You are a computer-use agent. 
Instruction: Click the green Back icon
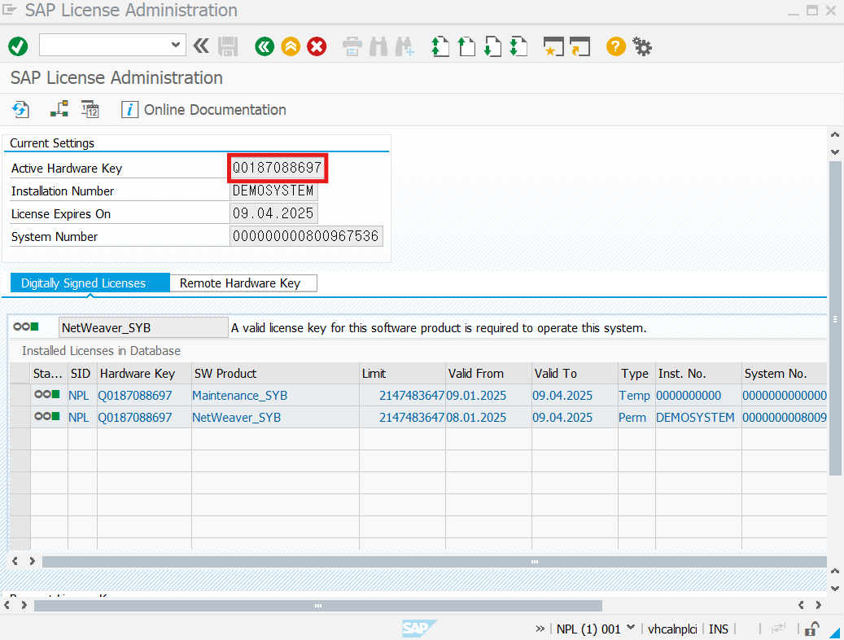click(x=265, y=47)
